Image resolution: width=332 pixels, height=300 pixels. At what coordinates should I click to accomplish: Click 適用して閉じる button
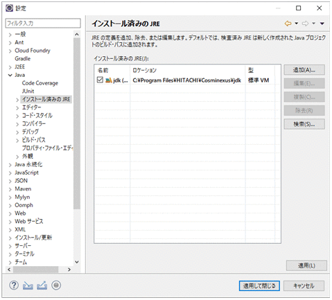259,286
